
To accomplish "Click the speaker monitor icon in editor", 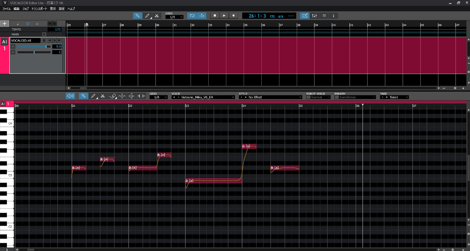I will (70, 96).
